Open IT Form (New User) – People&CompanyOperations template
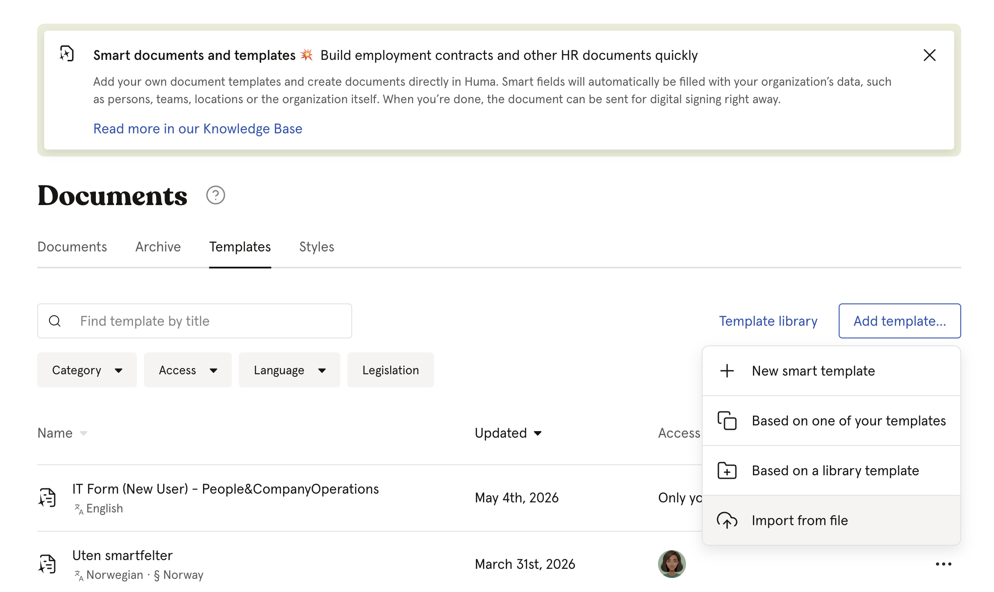Viewport: 994px width, 592px height. coord(225,489)
